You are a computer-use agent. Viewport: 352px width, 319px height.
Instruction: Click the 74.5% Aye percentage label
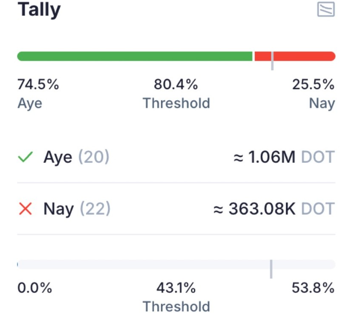click(x=38, y=85)
